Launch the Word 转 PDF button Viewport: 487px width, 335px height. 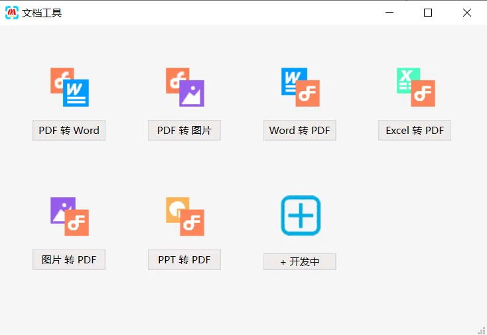pos(300,131)
